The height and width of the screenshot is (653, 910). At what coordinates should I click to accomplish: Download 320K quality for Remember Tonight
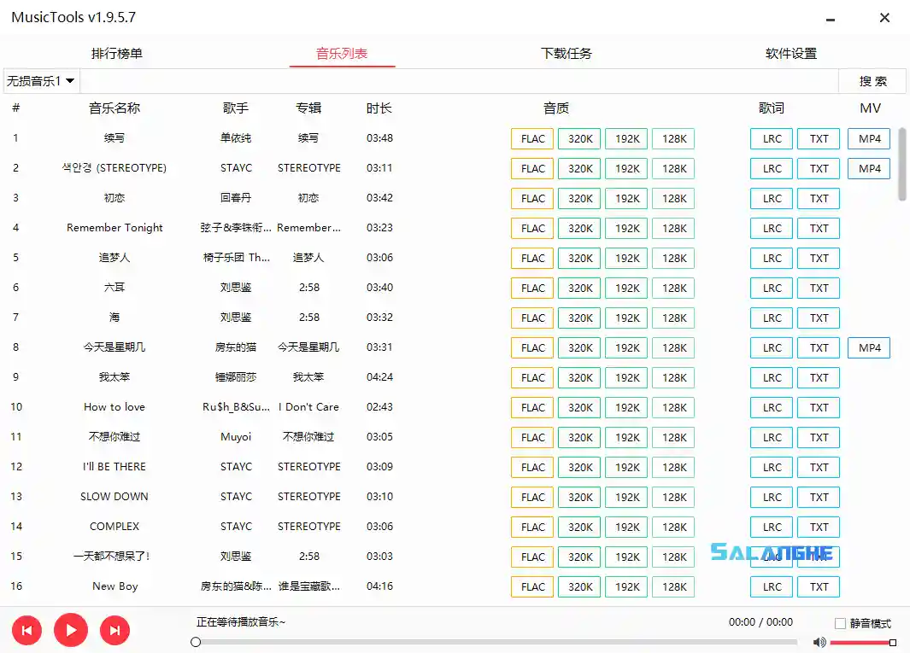click(x=578, y=228)
